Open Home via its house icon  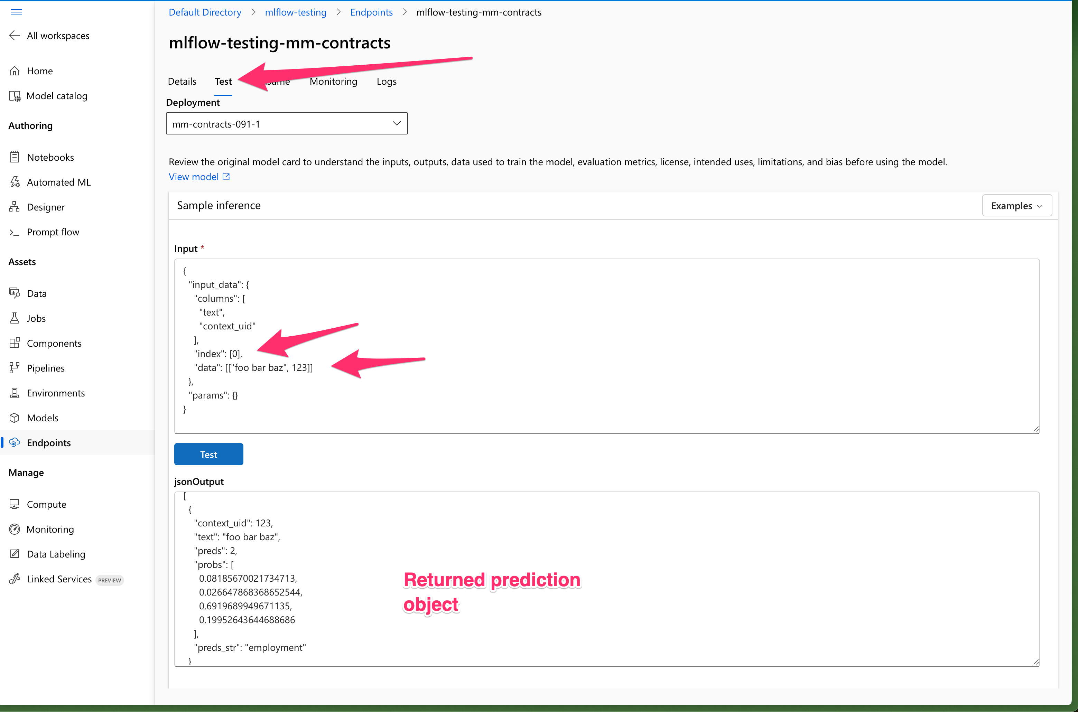(15, 71)
